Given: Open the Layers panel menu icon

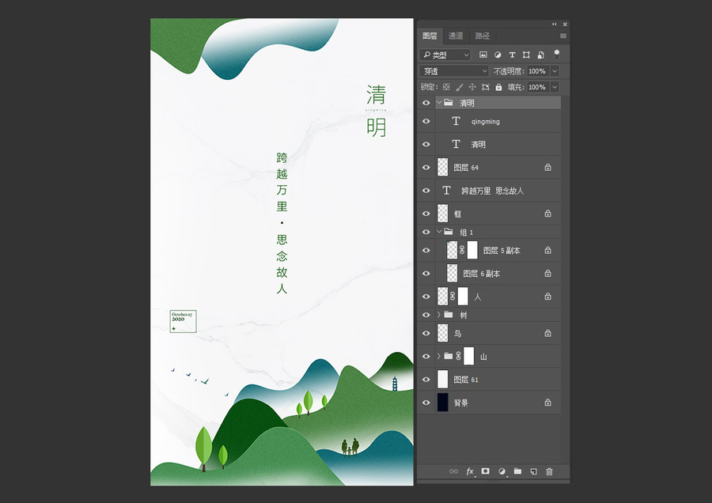Looking at the screenshot, I should click(563, 36).
